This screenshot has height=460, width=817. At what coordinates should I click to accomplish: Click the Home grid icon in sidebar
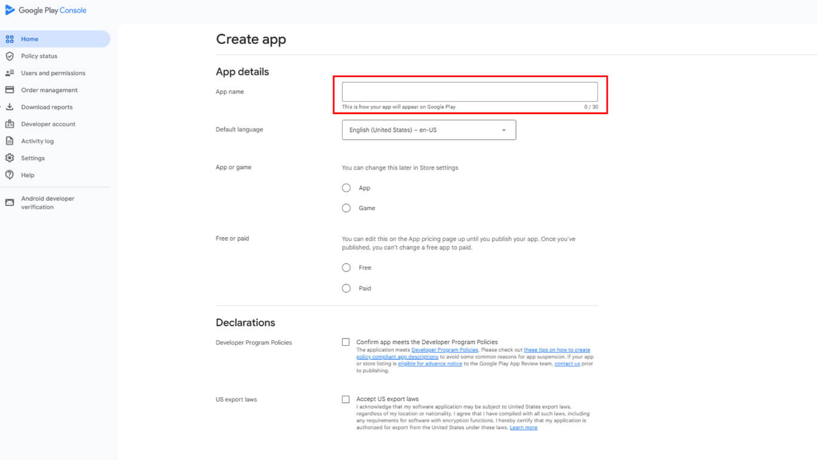pos(10,39)
